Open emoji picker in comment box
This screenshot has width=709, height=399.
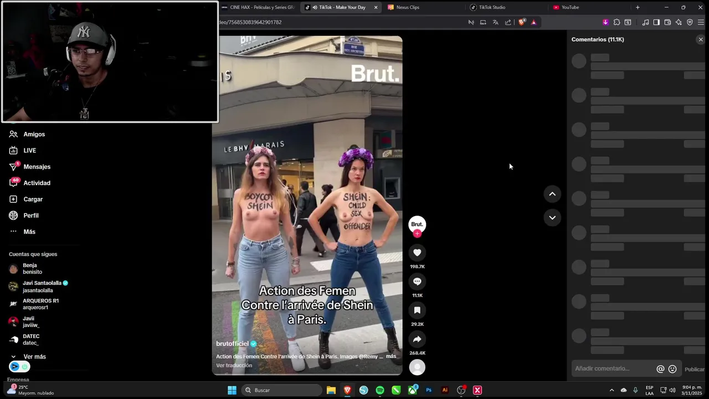672,369
